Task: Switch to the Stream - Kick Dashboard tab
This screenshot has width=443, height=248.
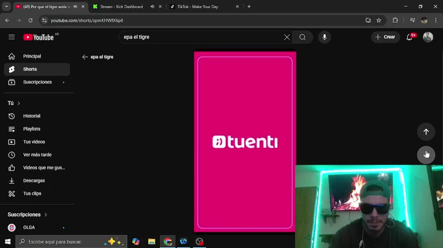Action: pos(121,7)
